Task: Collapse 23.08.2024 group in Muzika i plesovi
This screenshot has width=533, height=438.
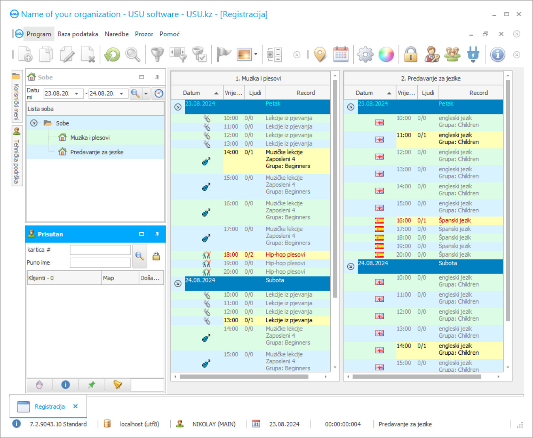Action: point(178,107)
